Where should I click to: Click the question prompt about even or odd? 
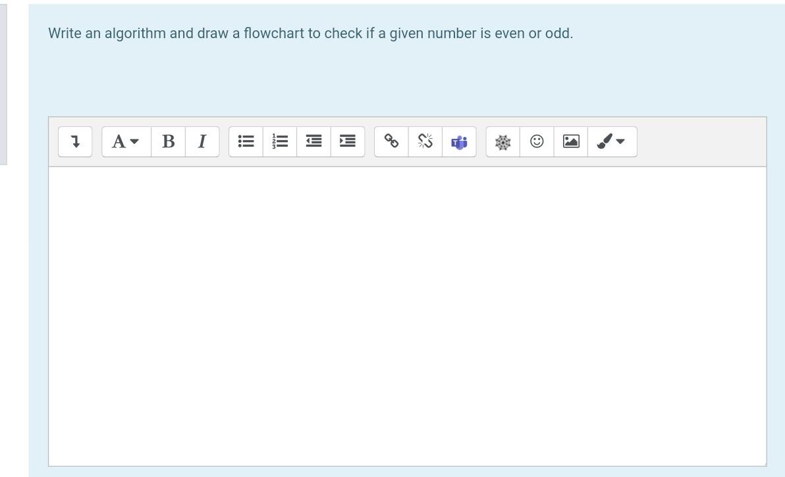[x=310, y=33]
